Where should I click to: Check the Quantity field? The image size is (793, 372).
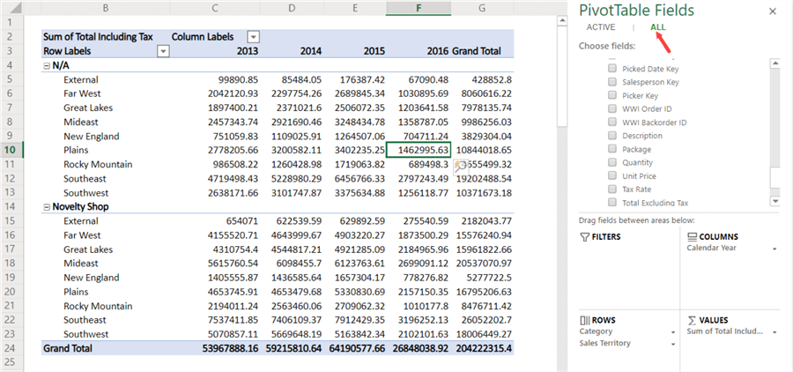[x=612, y=162]
